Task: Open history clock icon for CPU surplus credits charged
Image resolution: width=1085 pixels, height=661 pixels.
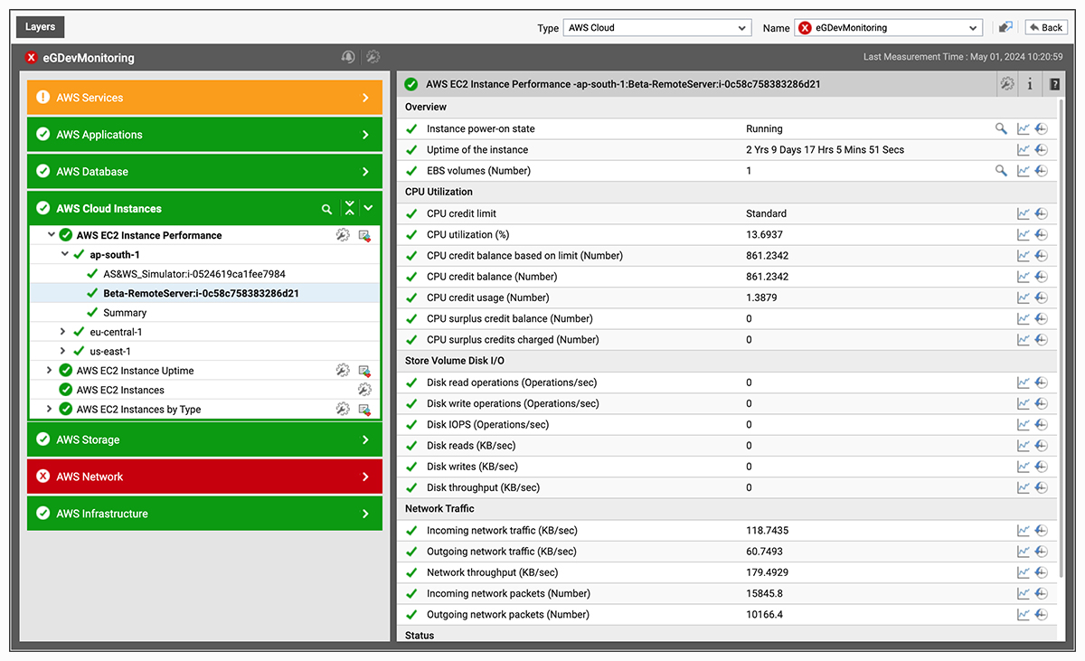Action: 1042,340
